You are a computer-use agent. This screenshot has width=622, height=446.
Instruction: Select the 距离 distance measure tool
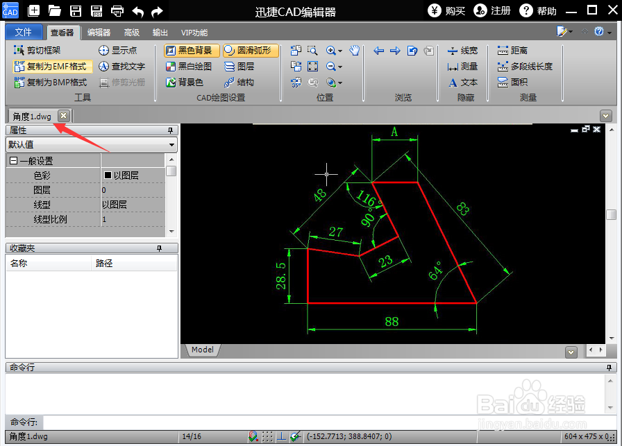(512, 51)
